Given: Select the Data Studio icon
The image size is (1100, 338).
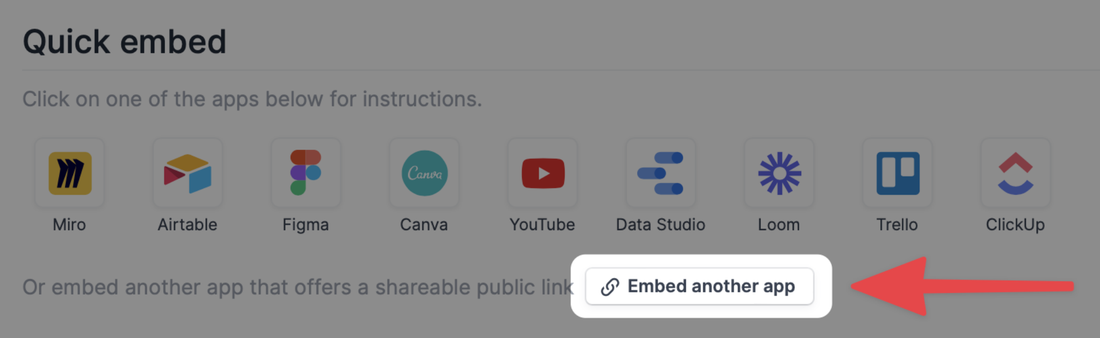Looking at the screenshot, I should 661,173.
